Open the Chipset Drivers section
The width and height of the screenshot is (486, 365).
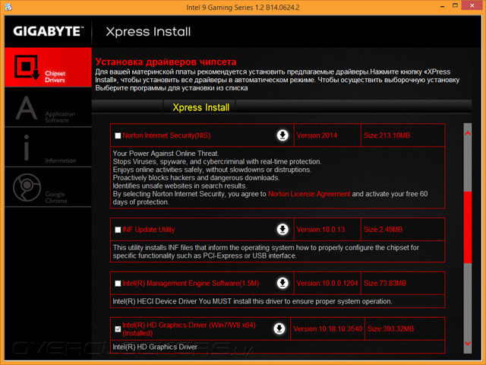coord(48,68)
